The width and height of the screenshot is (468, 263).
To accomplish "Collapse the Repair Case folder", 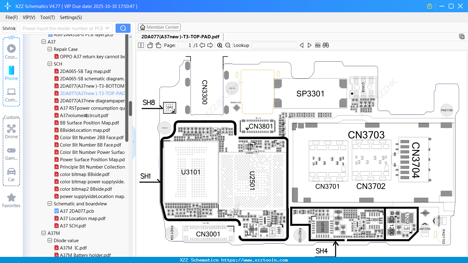I will (50, 49).
